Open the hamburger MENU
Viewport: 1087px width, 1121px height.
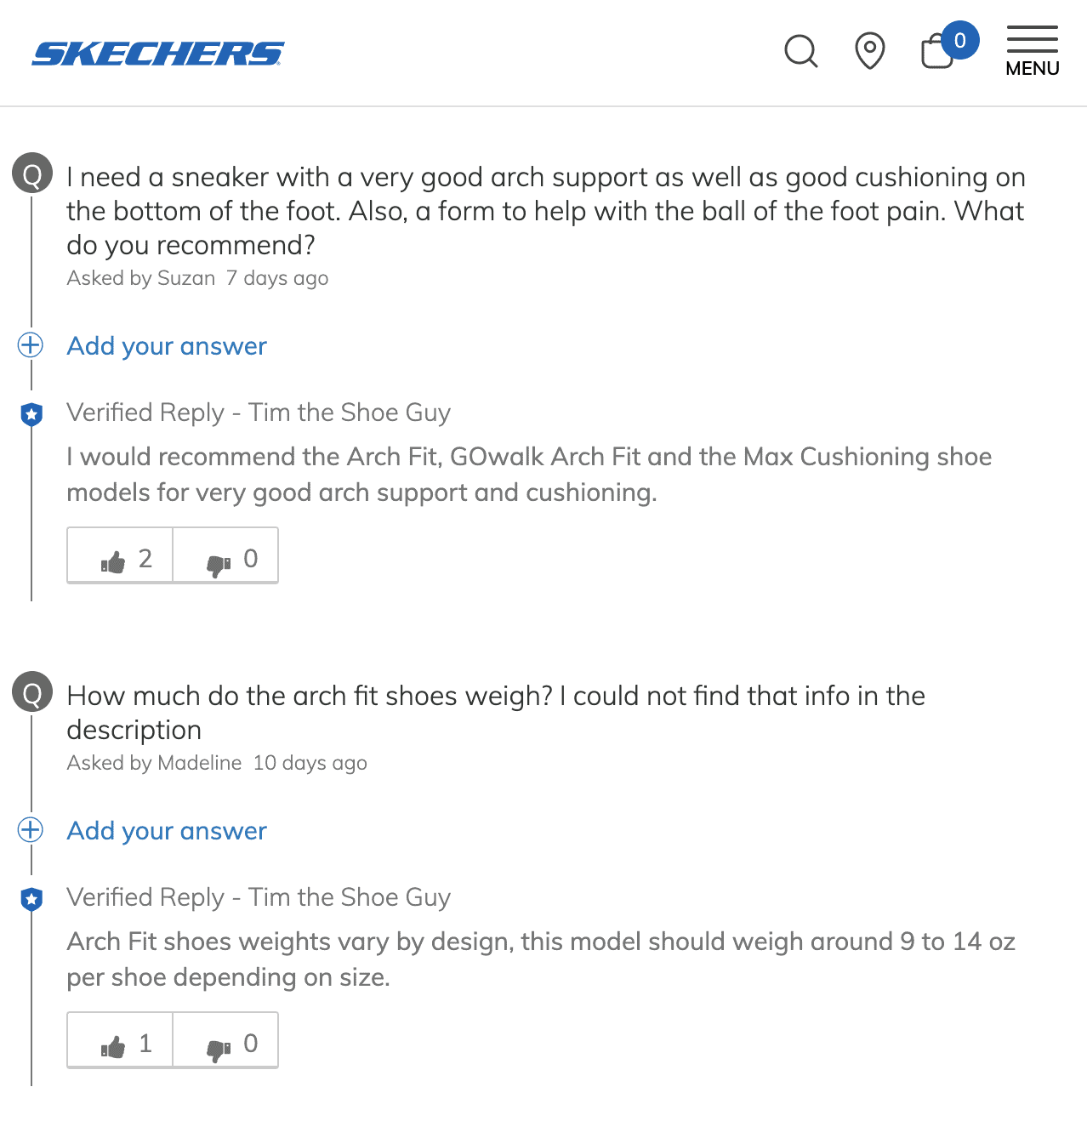click(1032, 51)
